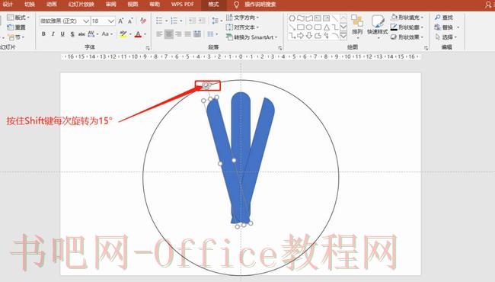Open the Format (格式) tab
This screenshot has width=495, height=282.
[214, 5]
